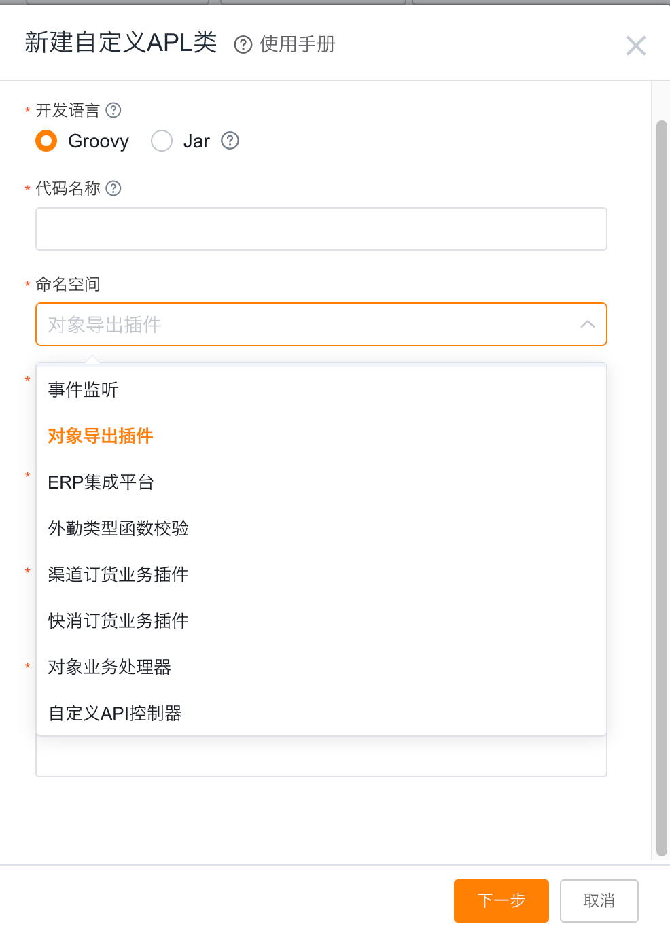The width and height of the screenshot is (670, 931).
Task: Click help icon next to Jar option
Action: tap(230, 141)
